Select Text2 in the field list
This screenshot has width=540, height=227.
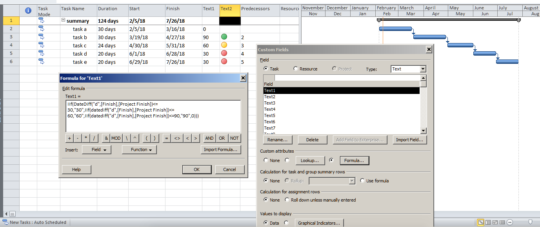(342, 97)
